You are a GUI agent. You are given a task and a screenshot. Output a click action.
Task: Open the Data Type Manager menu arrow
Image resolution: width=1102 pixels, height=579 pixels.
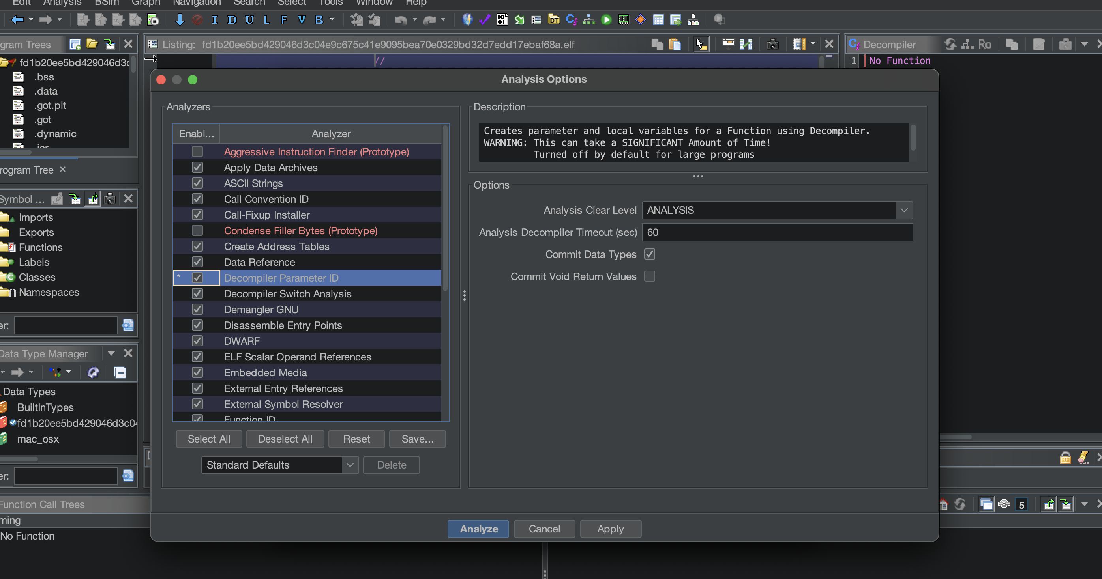click(x=111, y=353)
